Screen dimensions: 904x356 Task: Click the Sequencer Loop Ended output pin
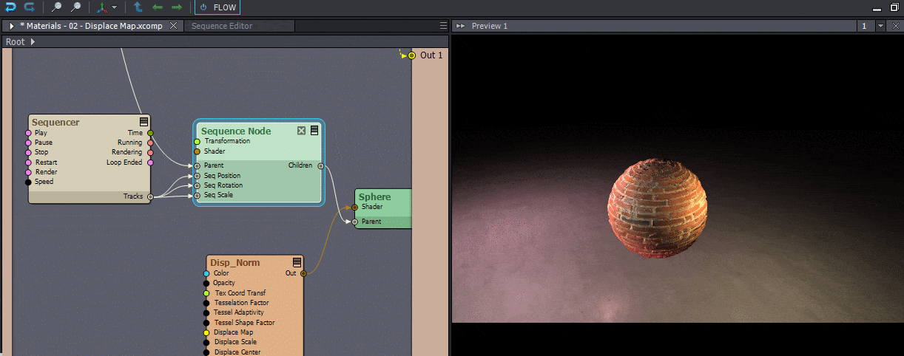pos(150,162)
